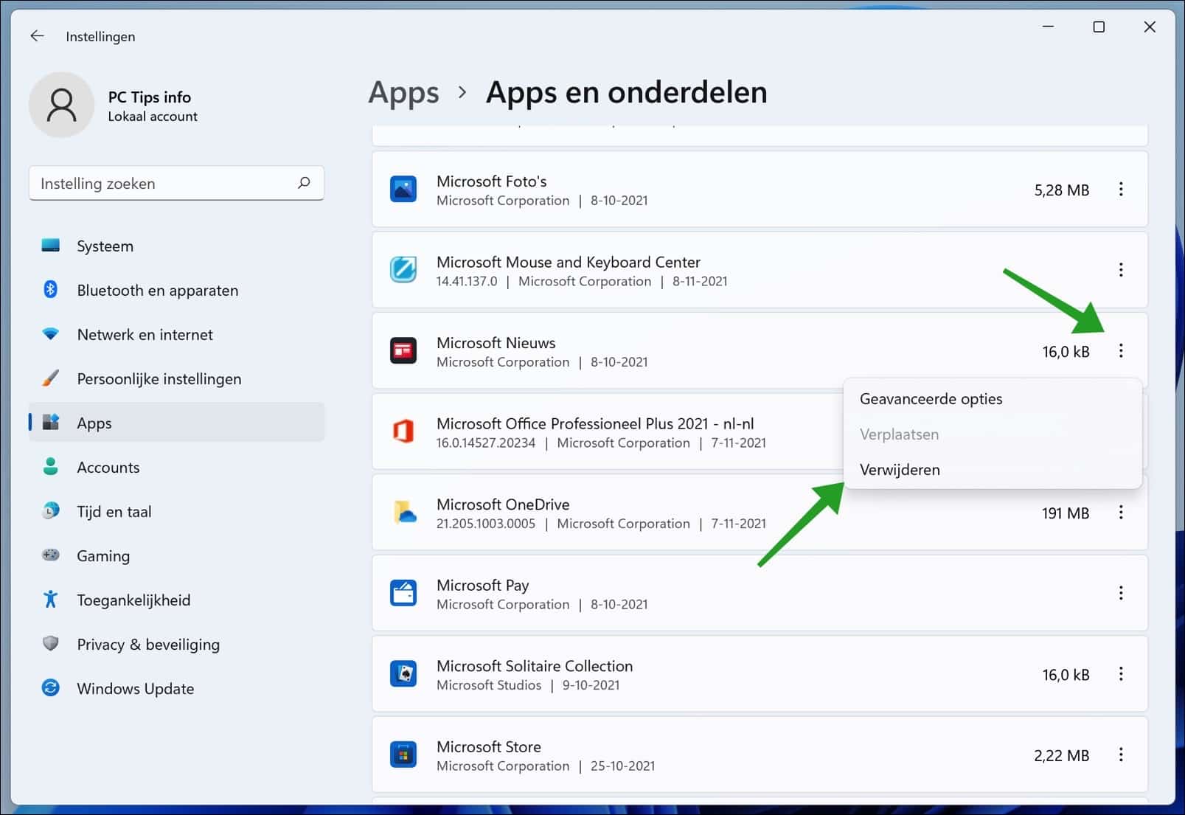The width and height of the screenshot is (1185, 815).
Task: Open the Systeem settings page
Action: 176,246
